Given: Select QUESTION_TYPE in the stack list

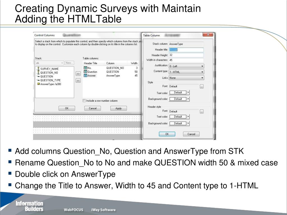Looking at the screenshot, I should tap(50, 80).
